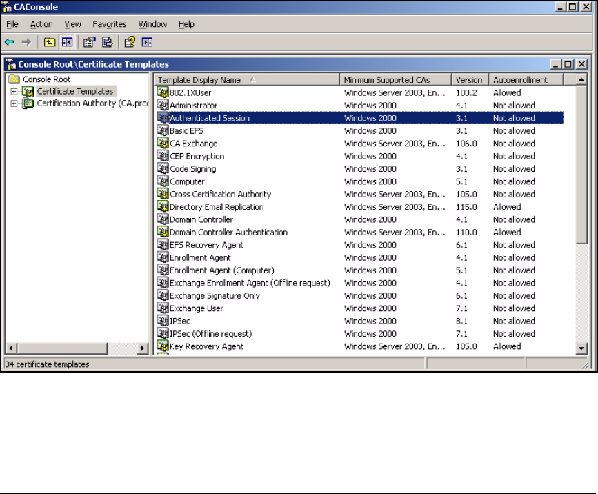Click the Show/Hide Action Pane icon
Image resolution: width=598 pixels, height=494 pixels.
(147, 42)
